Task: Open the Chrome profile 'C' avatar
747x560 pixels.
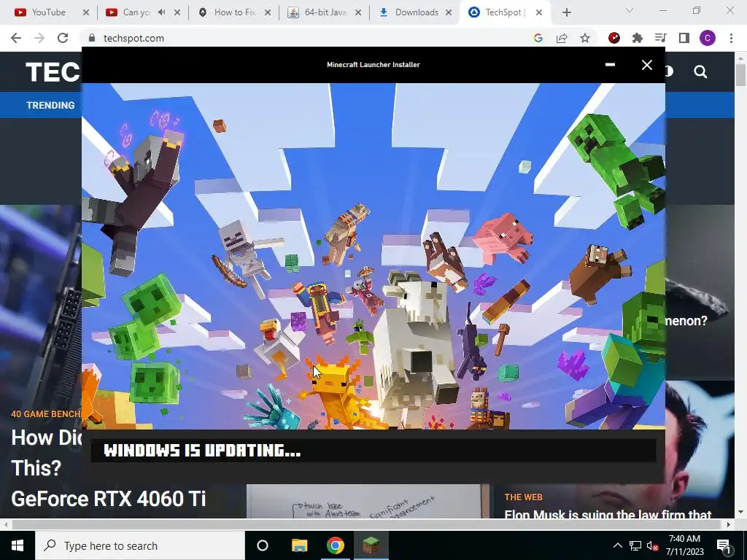Action: coord(708,38)
